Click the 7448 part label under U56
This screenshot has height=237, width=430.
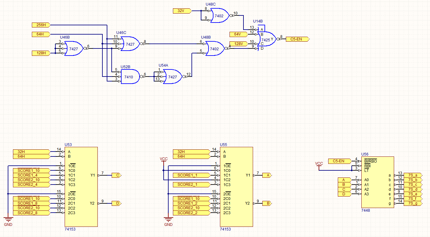[366, 210]
